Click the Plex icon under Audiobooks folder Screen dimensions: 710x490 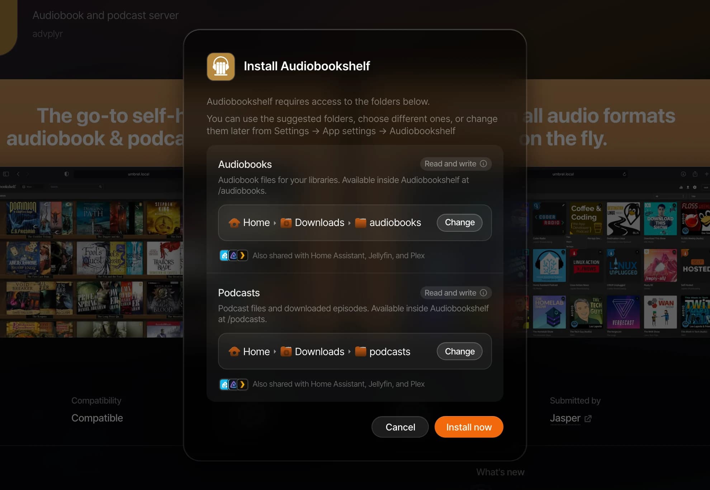[x=243, y=255]
